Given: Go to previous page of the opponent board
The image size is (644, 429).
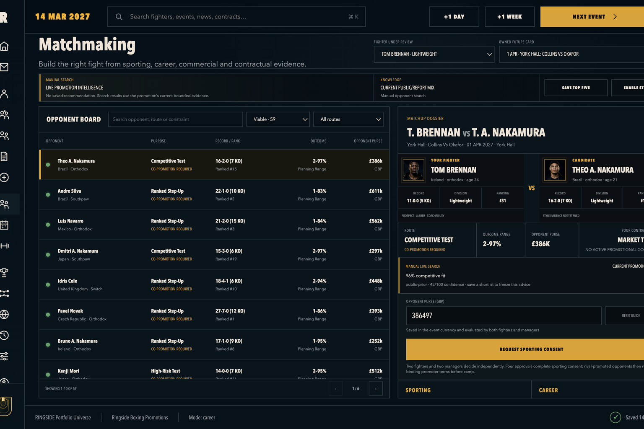Looking at the screenshot, I should [x=335, y=389].
